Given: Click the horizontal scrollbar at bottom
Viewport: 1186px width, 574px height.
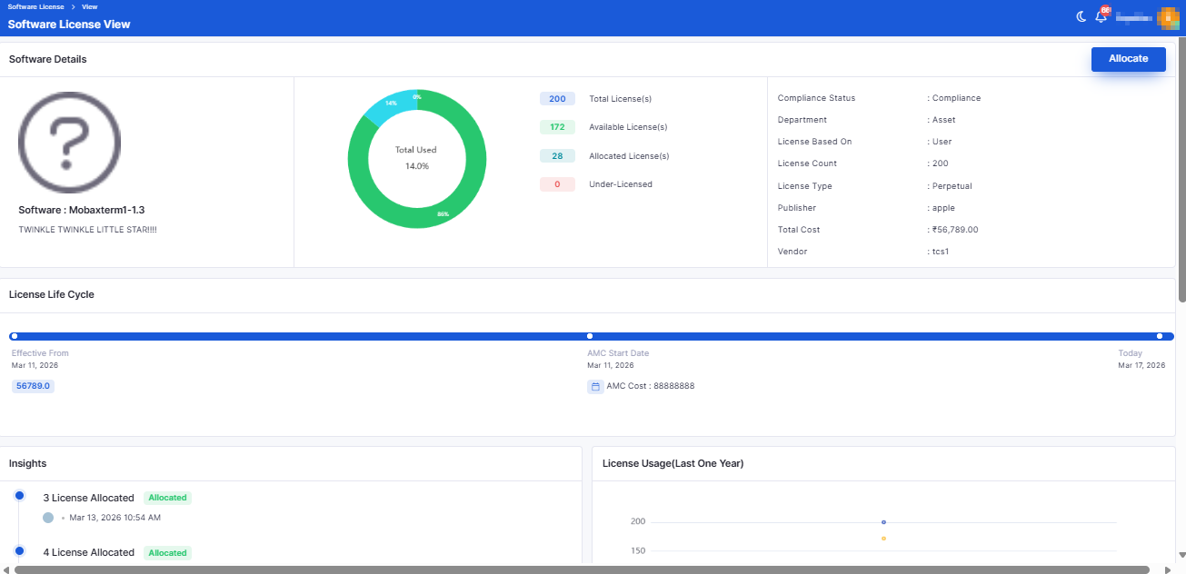Looking at the screenshot, I should [x=582, y=569].
